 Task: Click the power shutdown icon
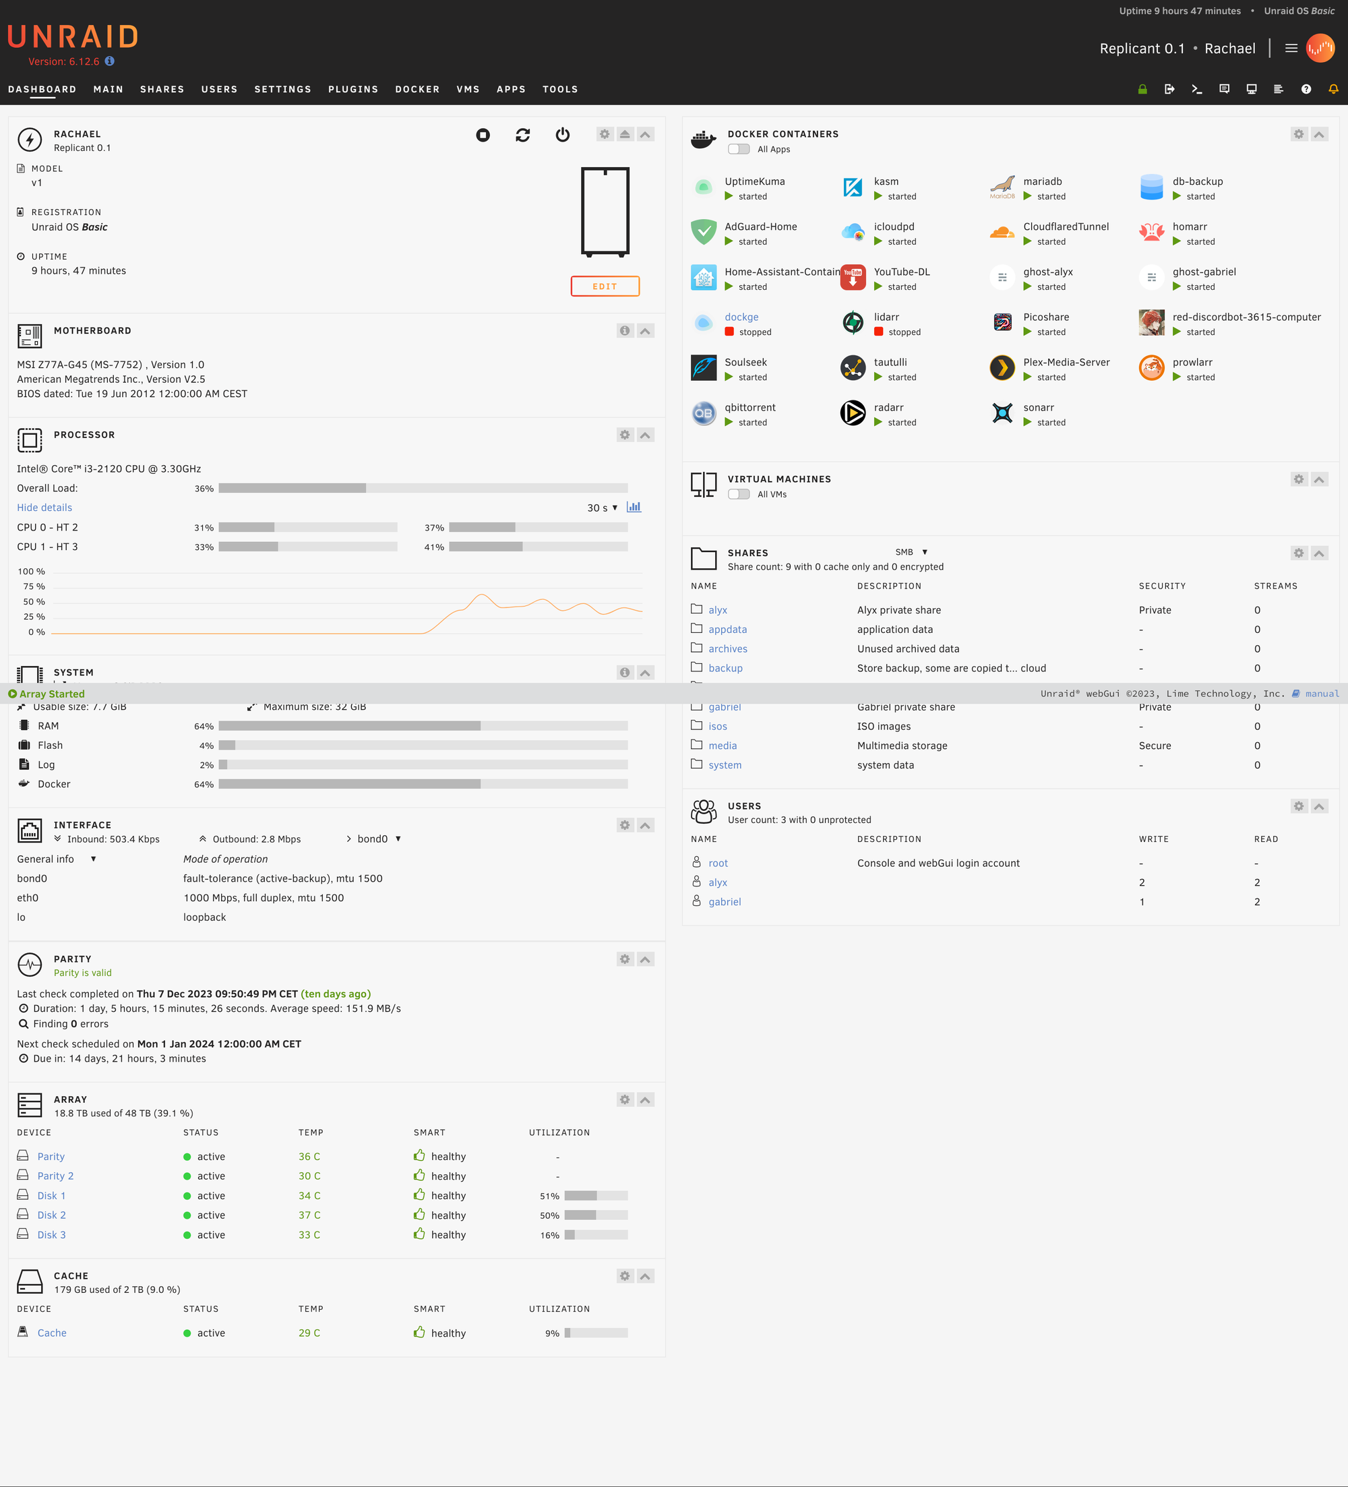pos(563,135)
